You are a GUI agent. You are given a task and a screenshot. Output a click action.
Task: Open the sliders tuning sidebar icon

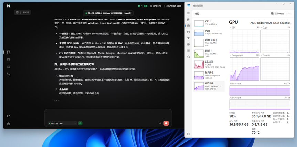click(x=8, y=67)
